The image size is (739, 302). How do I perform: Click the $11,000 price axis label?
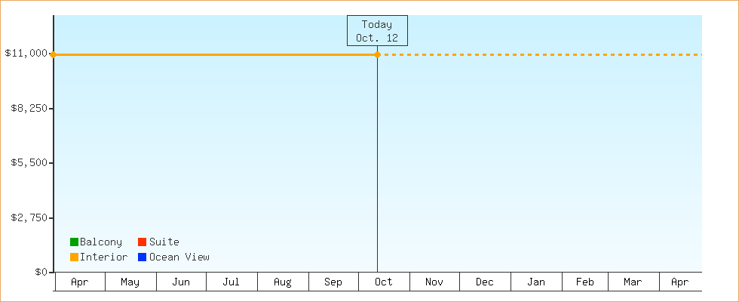26,54
